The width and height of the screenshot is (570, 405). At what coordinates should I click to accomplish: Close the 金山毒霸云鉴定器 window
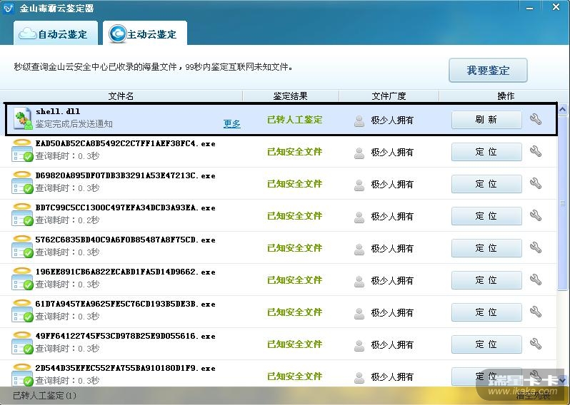[556, 7]
